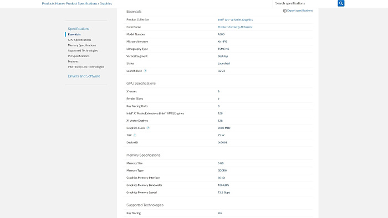Screen dimensions: 388x218
Task: Jump to Supported Technologies in sidebar
Action: click(83, 50)
